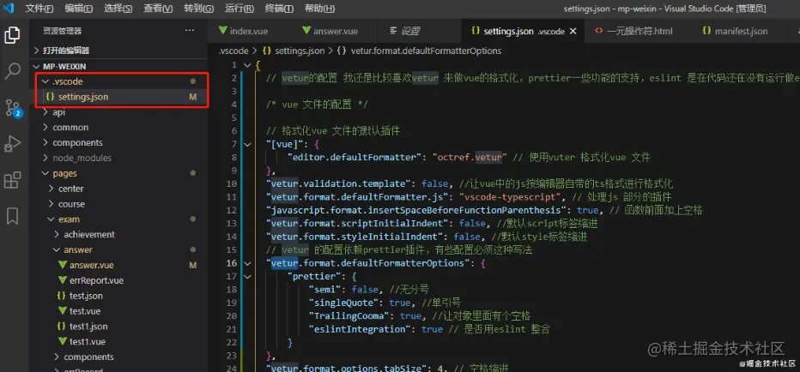
Task: Open the Search view in activity bar
Action: 12,71
